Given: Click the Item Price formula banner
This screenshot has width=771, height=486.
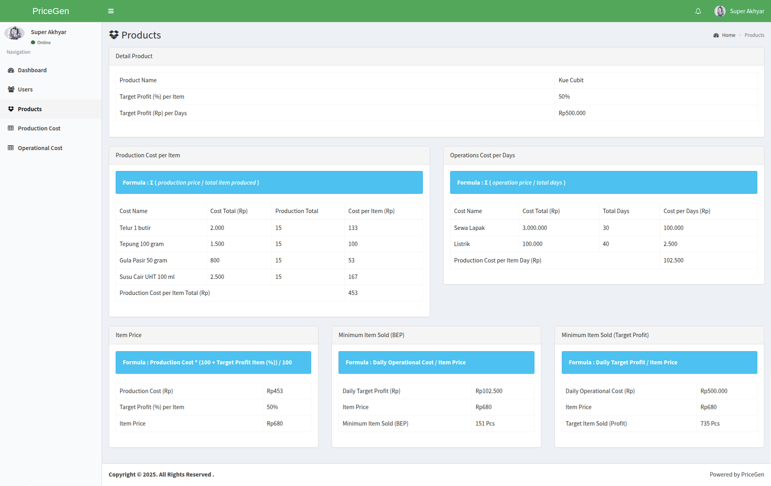Looking at the screenshot, I should 213,362.
